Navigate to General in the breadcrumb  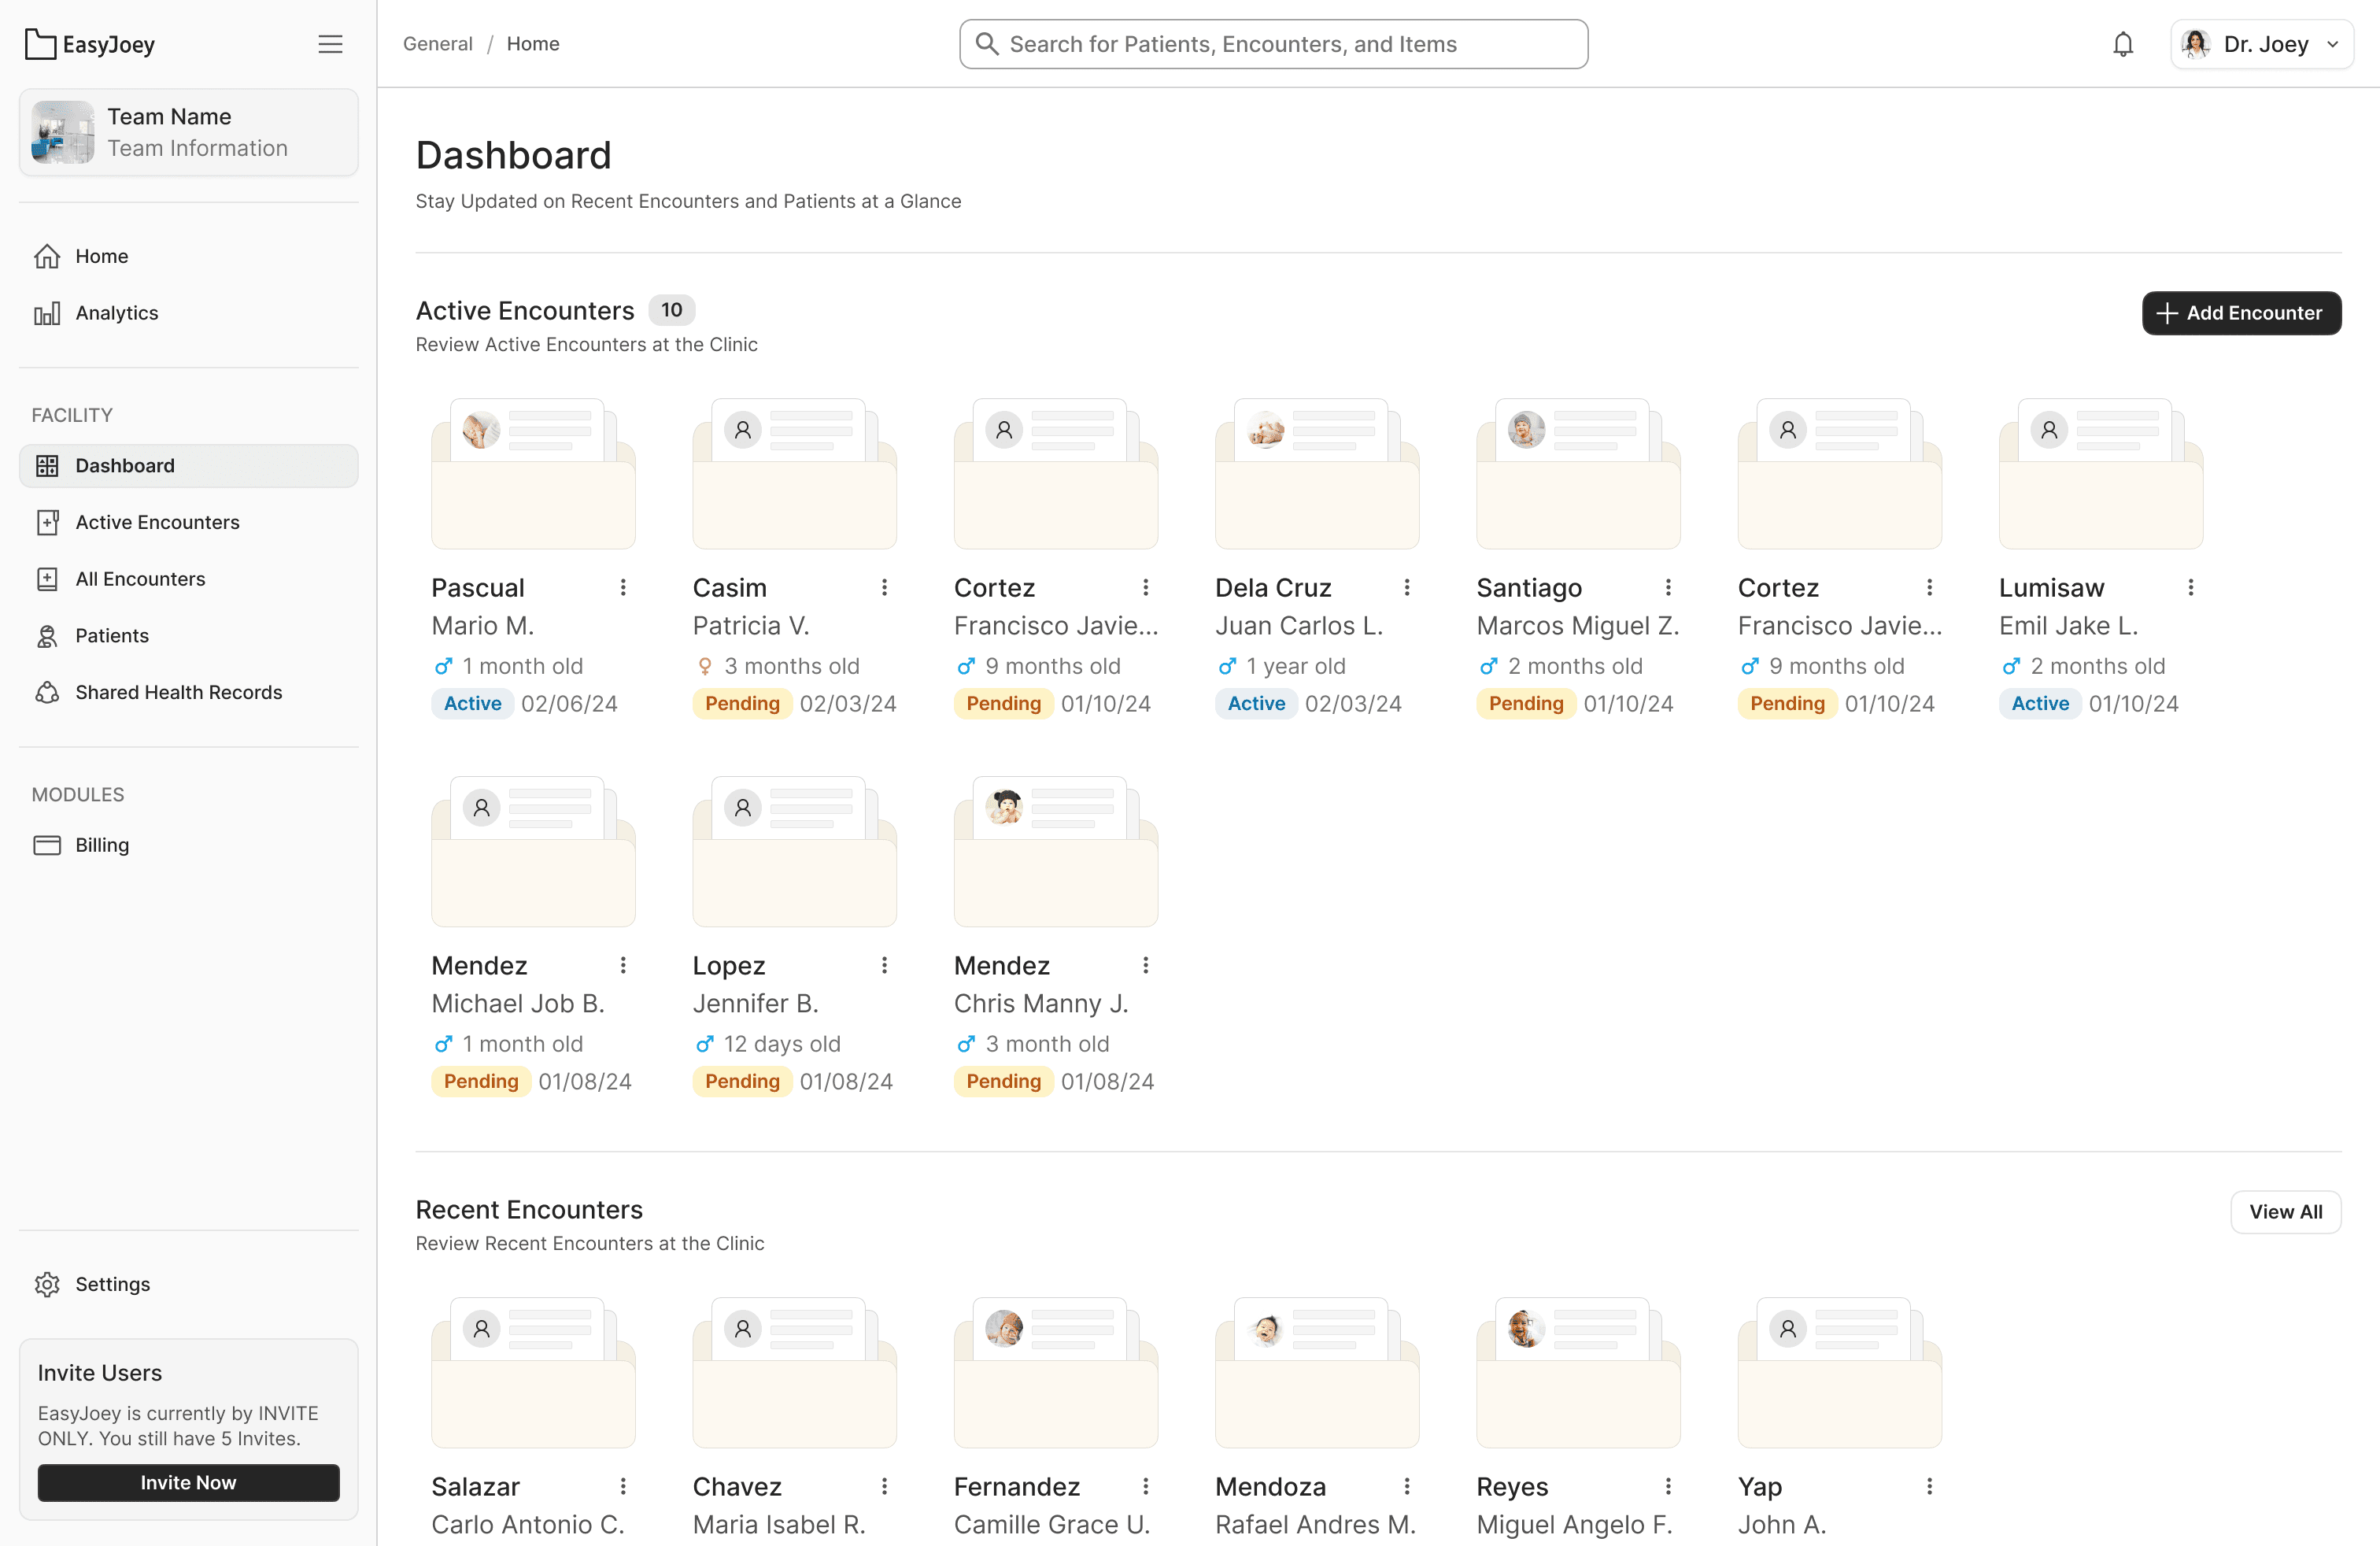pos(437,44)
